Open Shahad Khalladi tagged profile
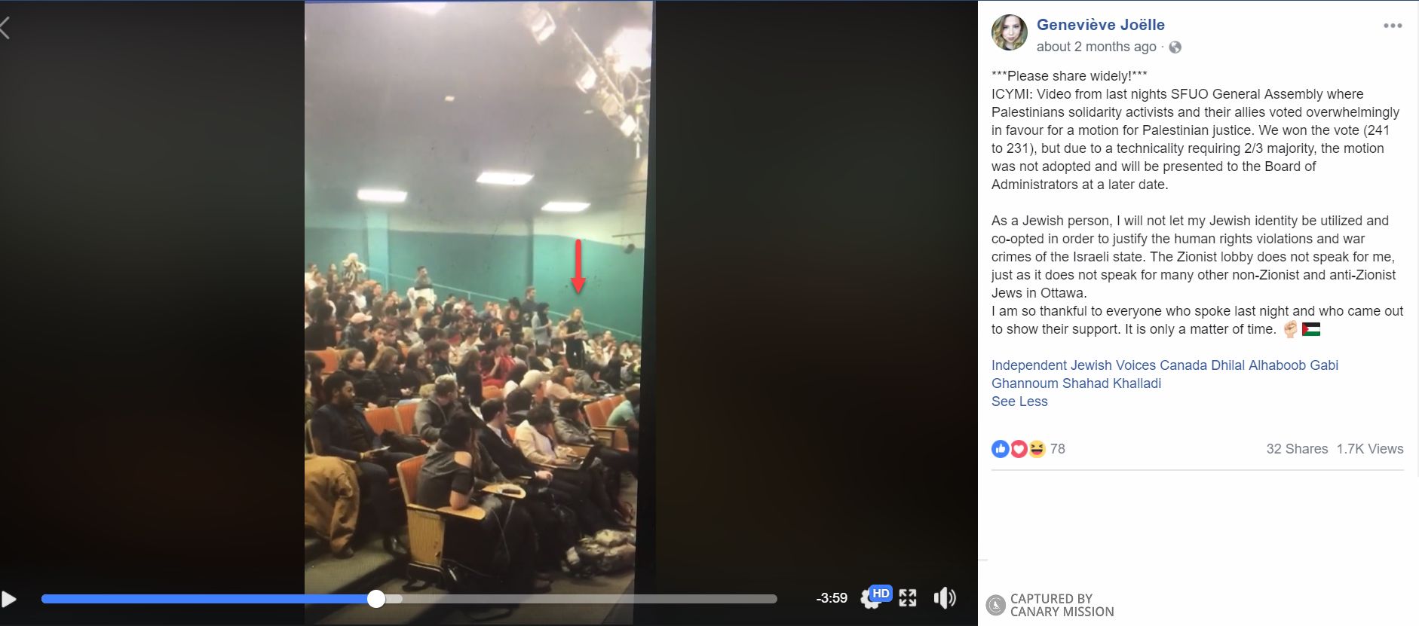This screenshot has width=1419, height=626. (x=1112, y=383)
